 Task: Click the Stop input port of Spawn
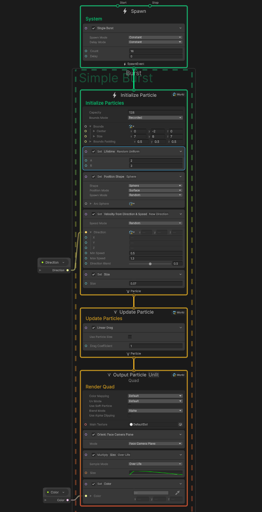150,6
